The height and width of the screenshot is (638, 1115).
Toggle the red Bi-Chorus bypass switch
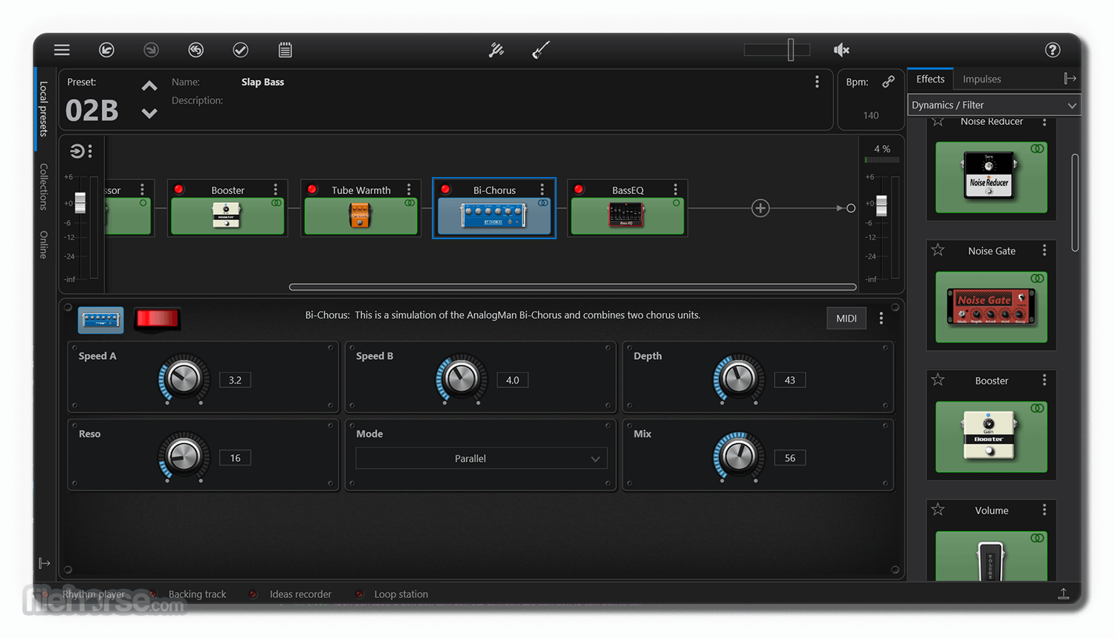click(x=157, y=319)
